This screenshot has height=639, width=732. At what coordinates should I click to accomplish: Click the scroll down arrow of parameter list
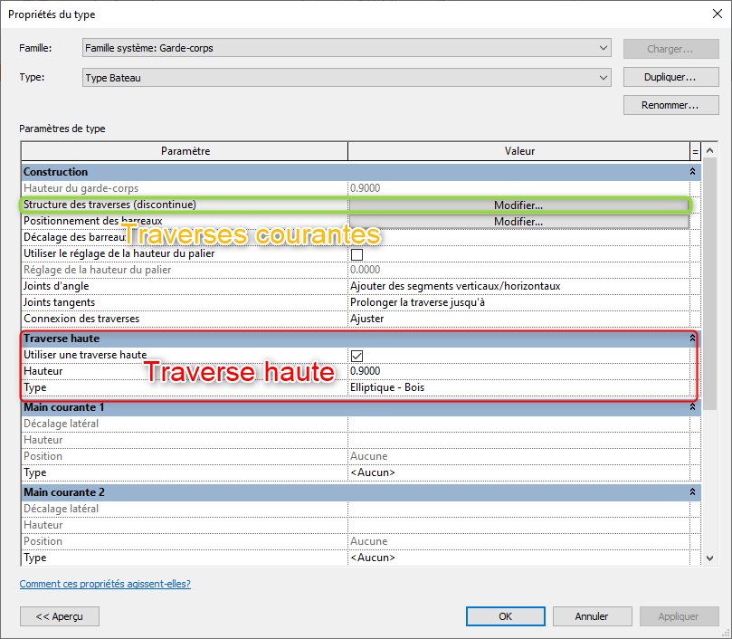[x=709, y=559]
